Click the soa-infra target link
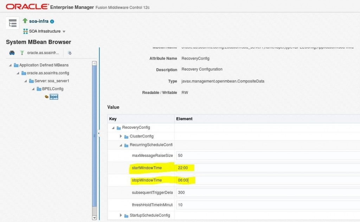 click(x=39, y=21)
